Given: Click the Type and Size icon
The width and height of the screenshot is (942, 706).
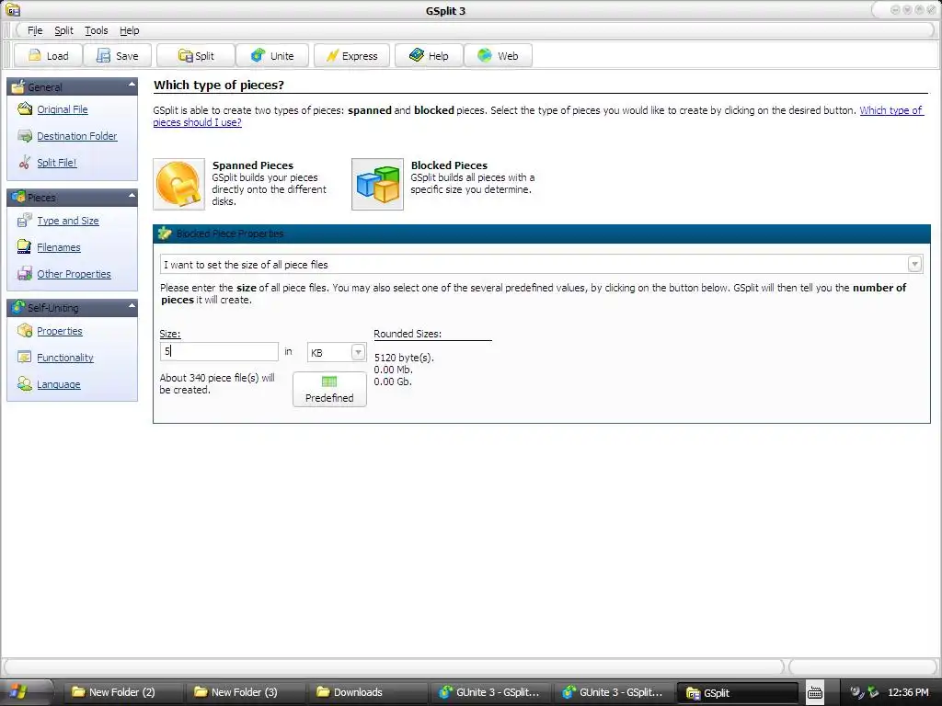Looking at the screenshot, I should tap(25, 221).
